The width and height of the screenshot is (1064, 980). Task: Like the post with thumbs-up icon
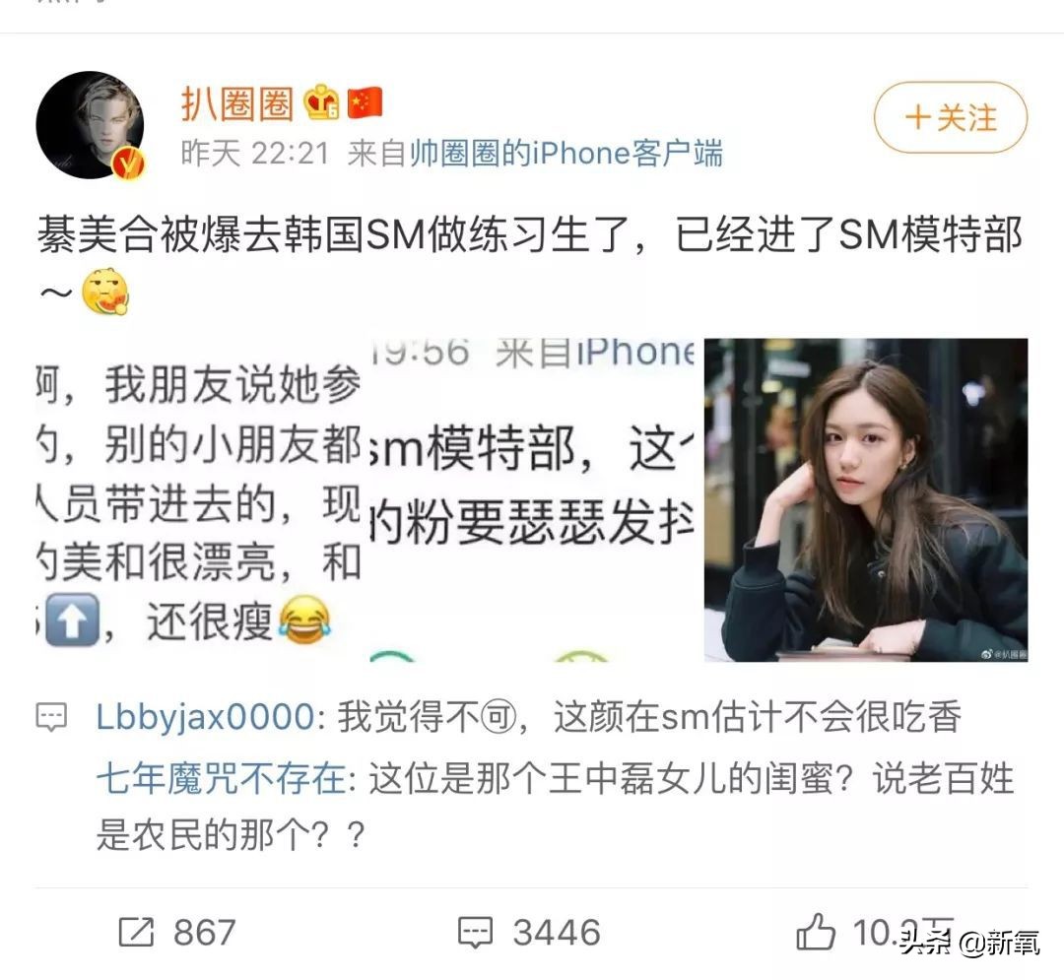816,931
